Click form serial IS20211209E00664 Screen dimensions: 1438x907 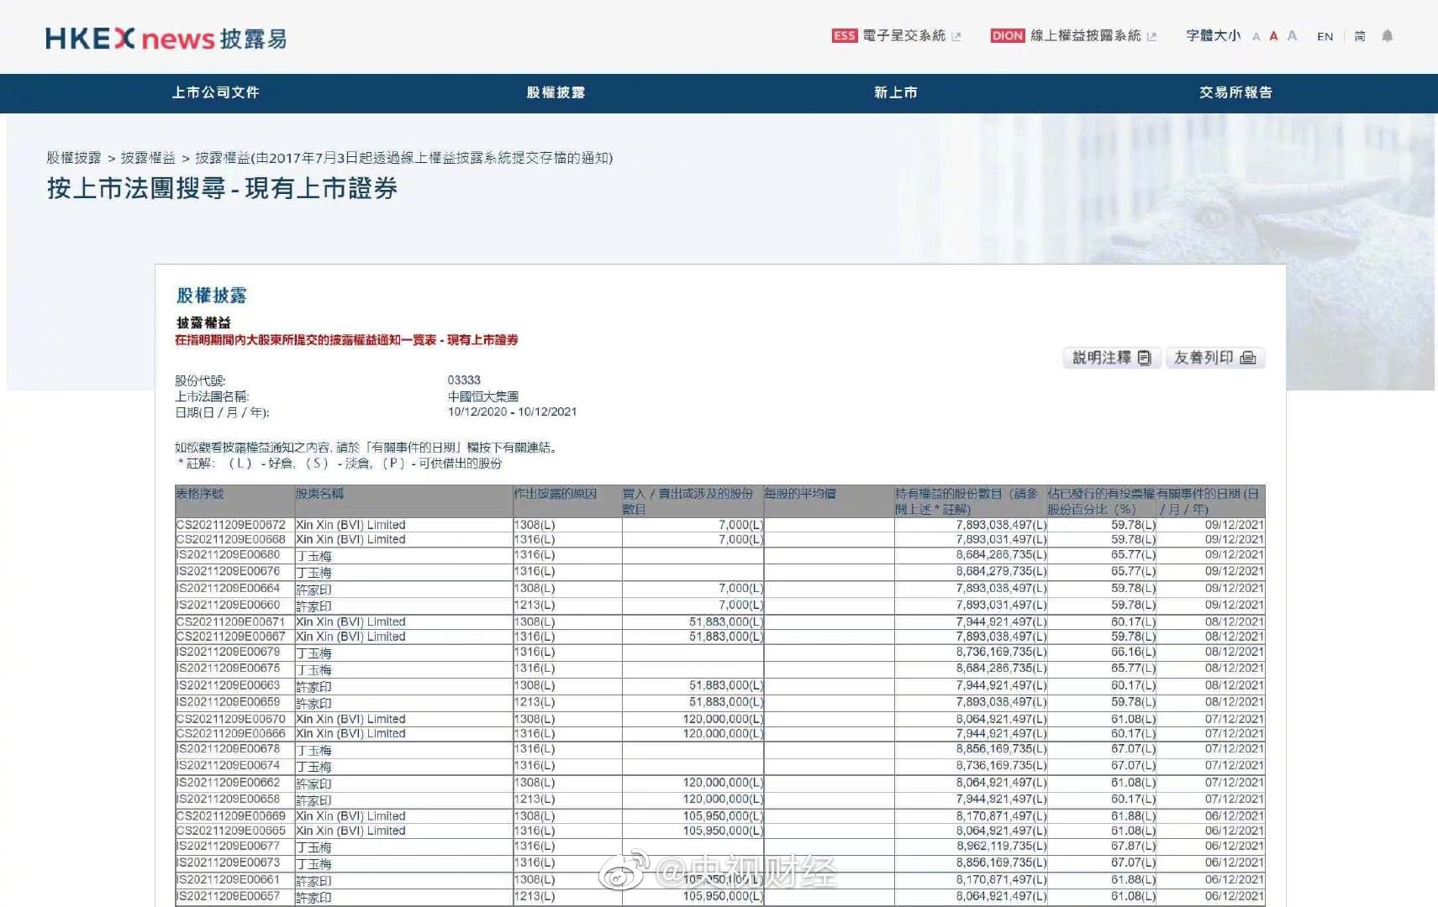coord(228,588)
